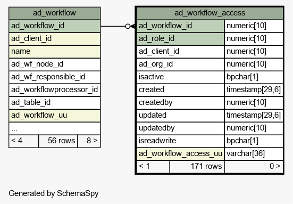Expand the ellipsis row in ad_workflow
This screenshot has width=293, height=204.
click(x=54, y=128)
